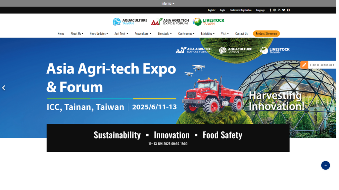Expand the About Us menu
Screen dimensions: 339x190
(77, 34)
